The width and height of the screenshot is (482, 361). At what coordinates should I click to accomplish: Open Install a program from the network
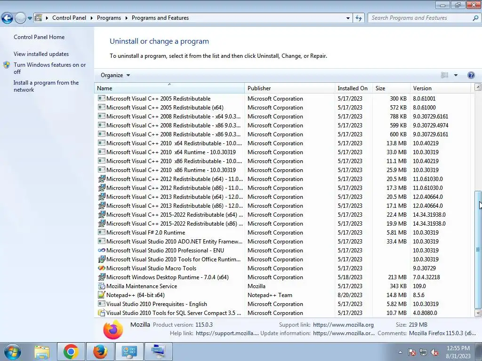point(46,86)
